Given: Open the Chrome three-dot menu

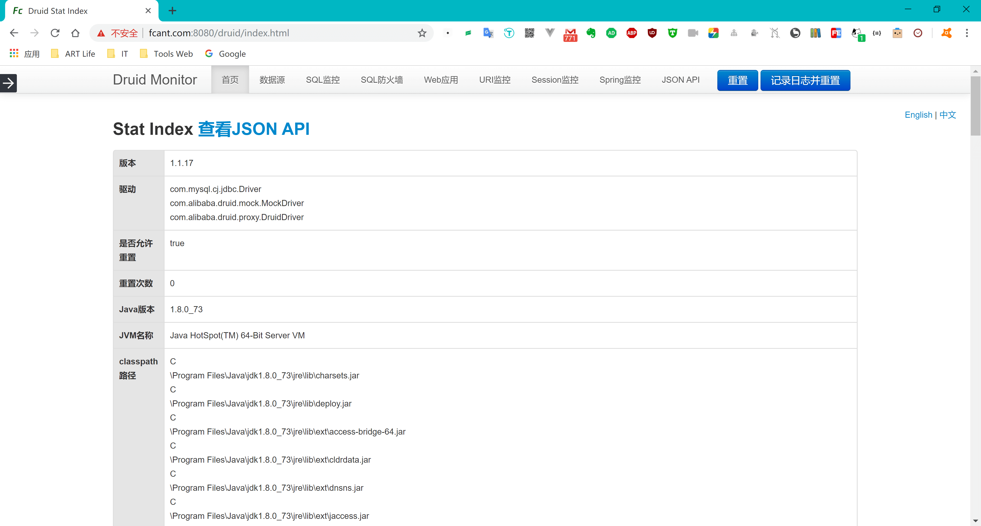Looking at the screenshot, I should 966,33.
